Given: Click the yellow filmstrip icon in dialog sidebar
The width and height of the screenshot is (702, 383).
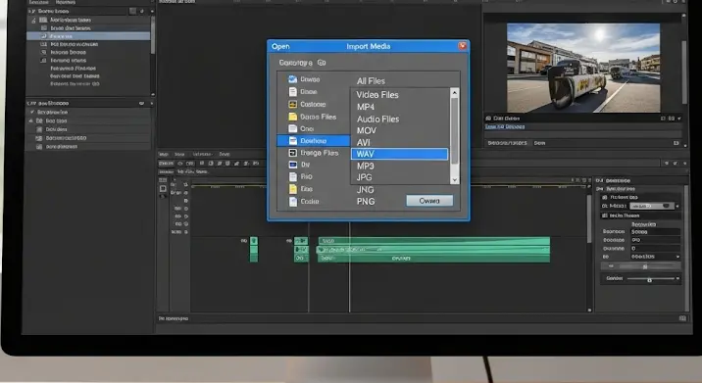Looking at the screenshot, I should click(x=293, y=104).
